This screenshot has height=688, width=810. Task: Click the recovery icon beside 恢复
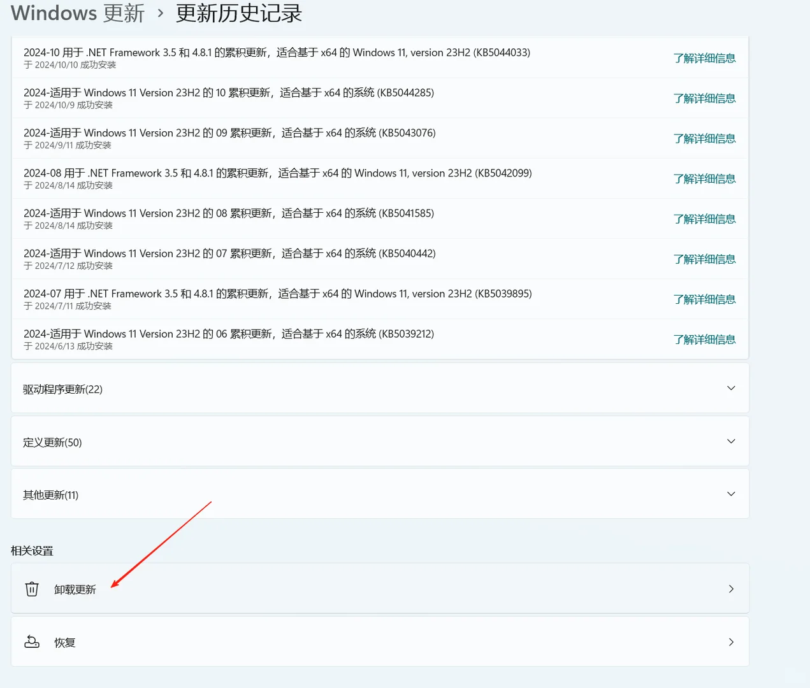point(32,642)
